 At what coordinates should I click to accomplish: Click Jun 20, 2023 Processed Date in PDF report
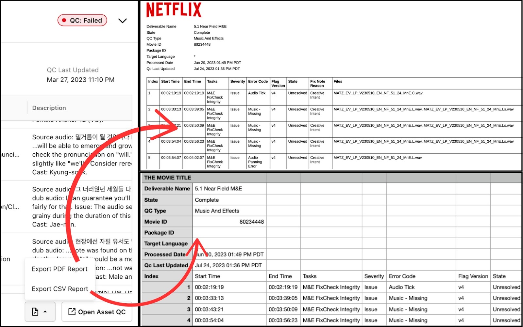(217, 63)
